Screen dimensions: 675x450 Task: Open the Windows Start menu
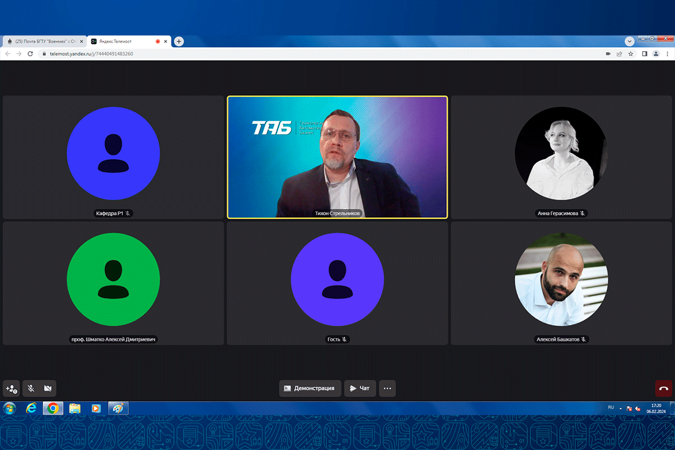(x=10, y=408)
